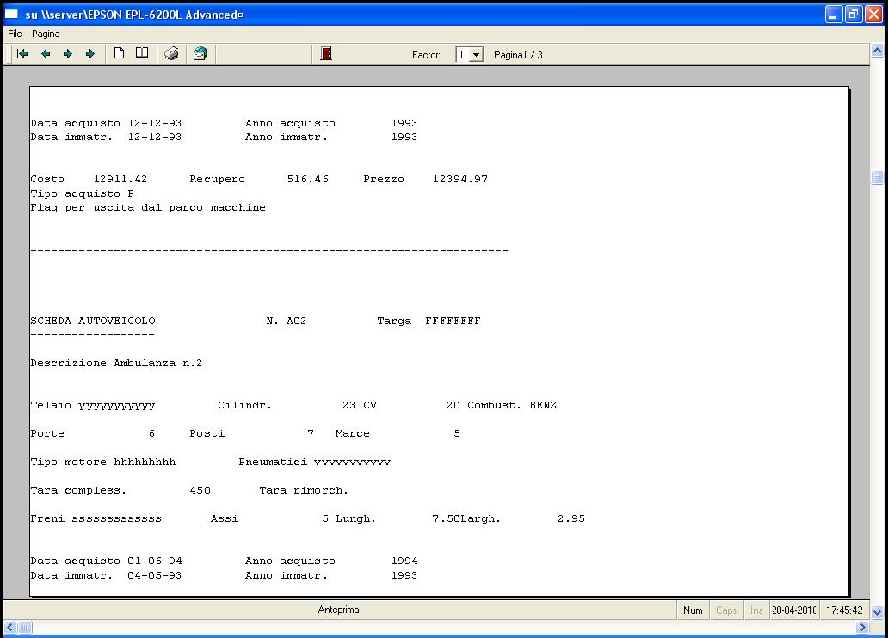Click the horizontal scrollbar left arrow
Image resolution: width=888 pixels, height=638 pixels.
(x=10, y=627)
